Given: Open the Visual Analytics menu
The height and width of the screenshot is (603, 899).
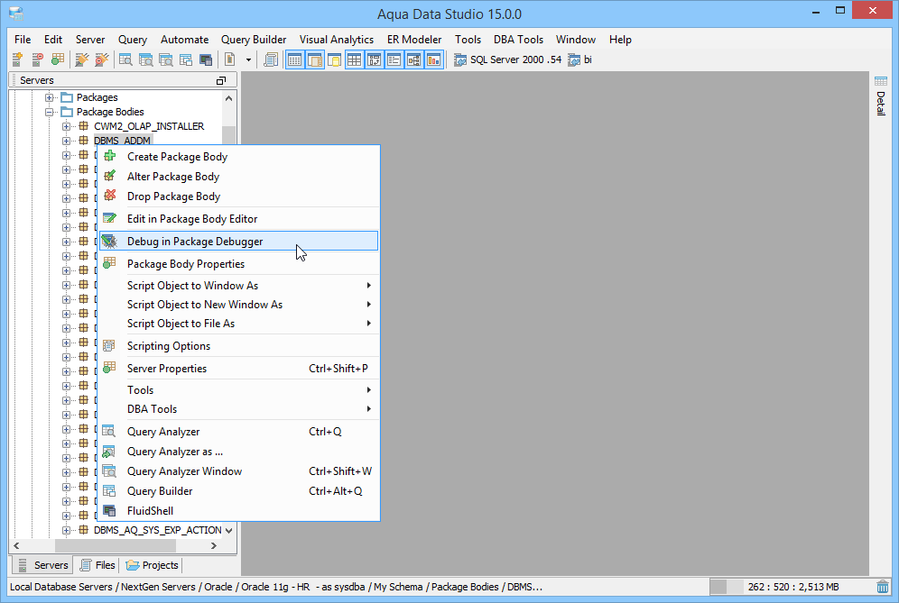Looking at the screenshot, I should click(336, 40).
